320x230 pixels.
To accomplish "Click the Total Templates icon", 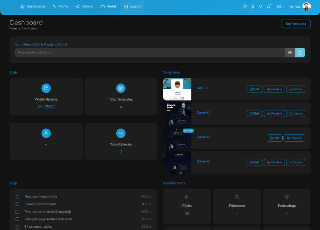I will pyautogui.click(x=121, y=88).
